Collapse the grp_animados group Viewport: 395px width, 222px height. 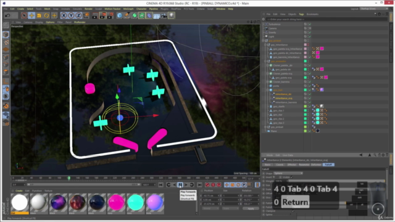click(265, 61)
